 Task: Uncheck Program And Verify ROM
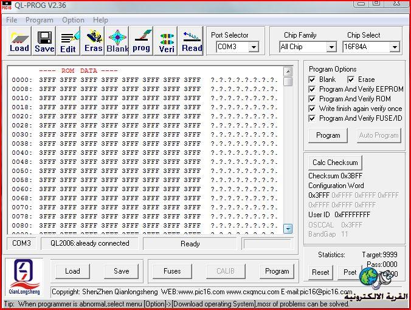[312, 99]
